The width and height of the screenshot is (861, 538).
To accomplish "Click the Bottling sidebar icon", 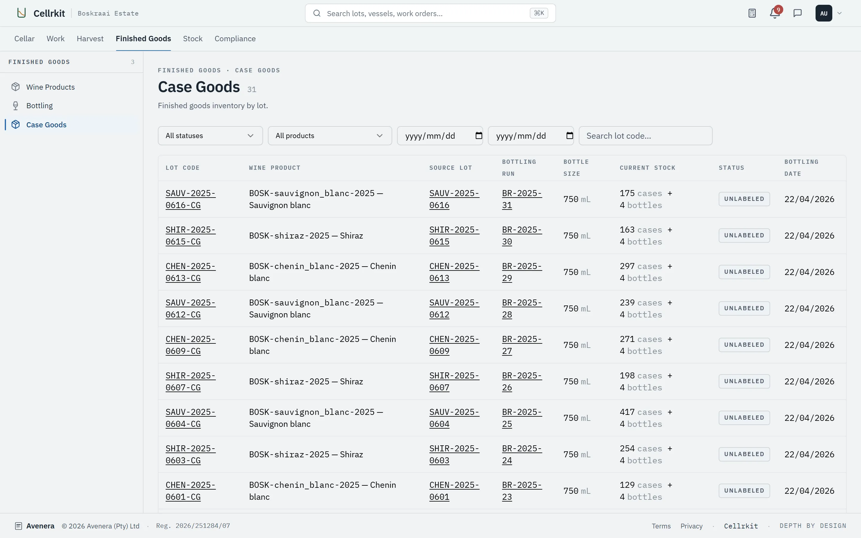I will click(x=15, y=106).
